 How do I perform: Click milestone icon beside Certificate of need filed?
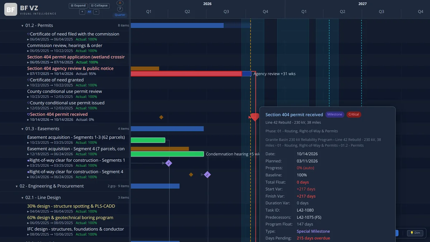click(x=29, y=34)
